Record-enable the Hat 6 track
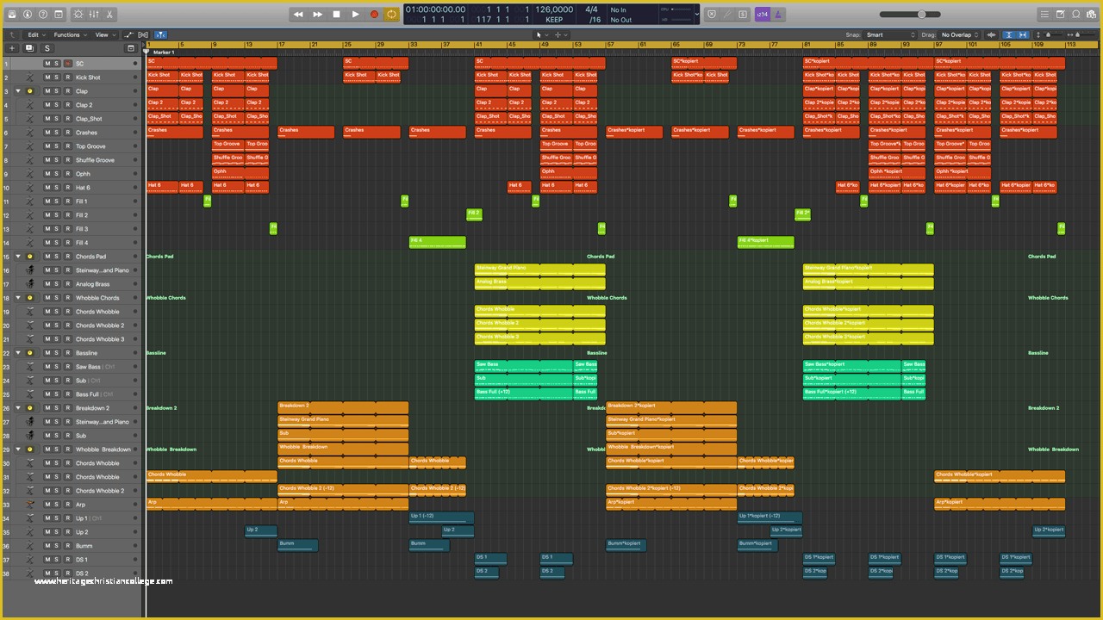Image resolution: width=1103 pixels, height=620 pixels. pos(67,188)
